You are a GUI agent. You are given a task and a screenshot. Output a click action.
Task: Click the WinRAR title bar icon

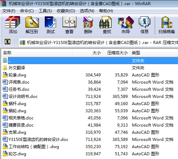pyautogui.click(x=3, y=3)
